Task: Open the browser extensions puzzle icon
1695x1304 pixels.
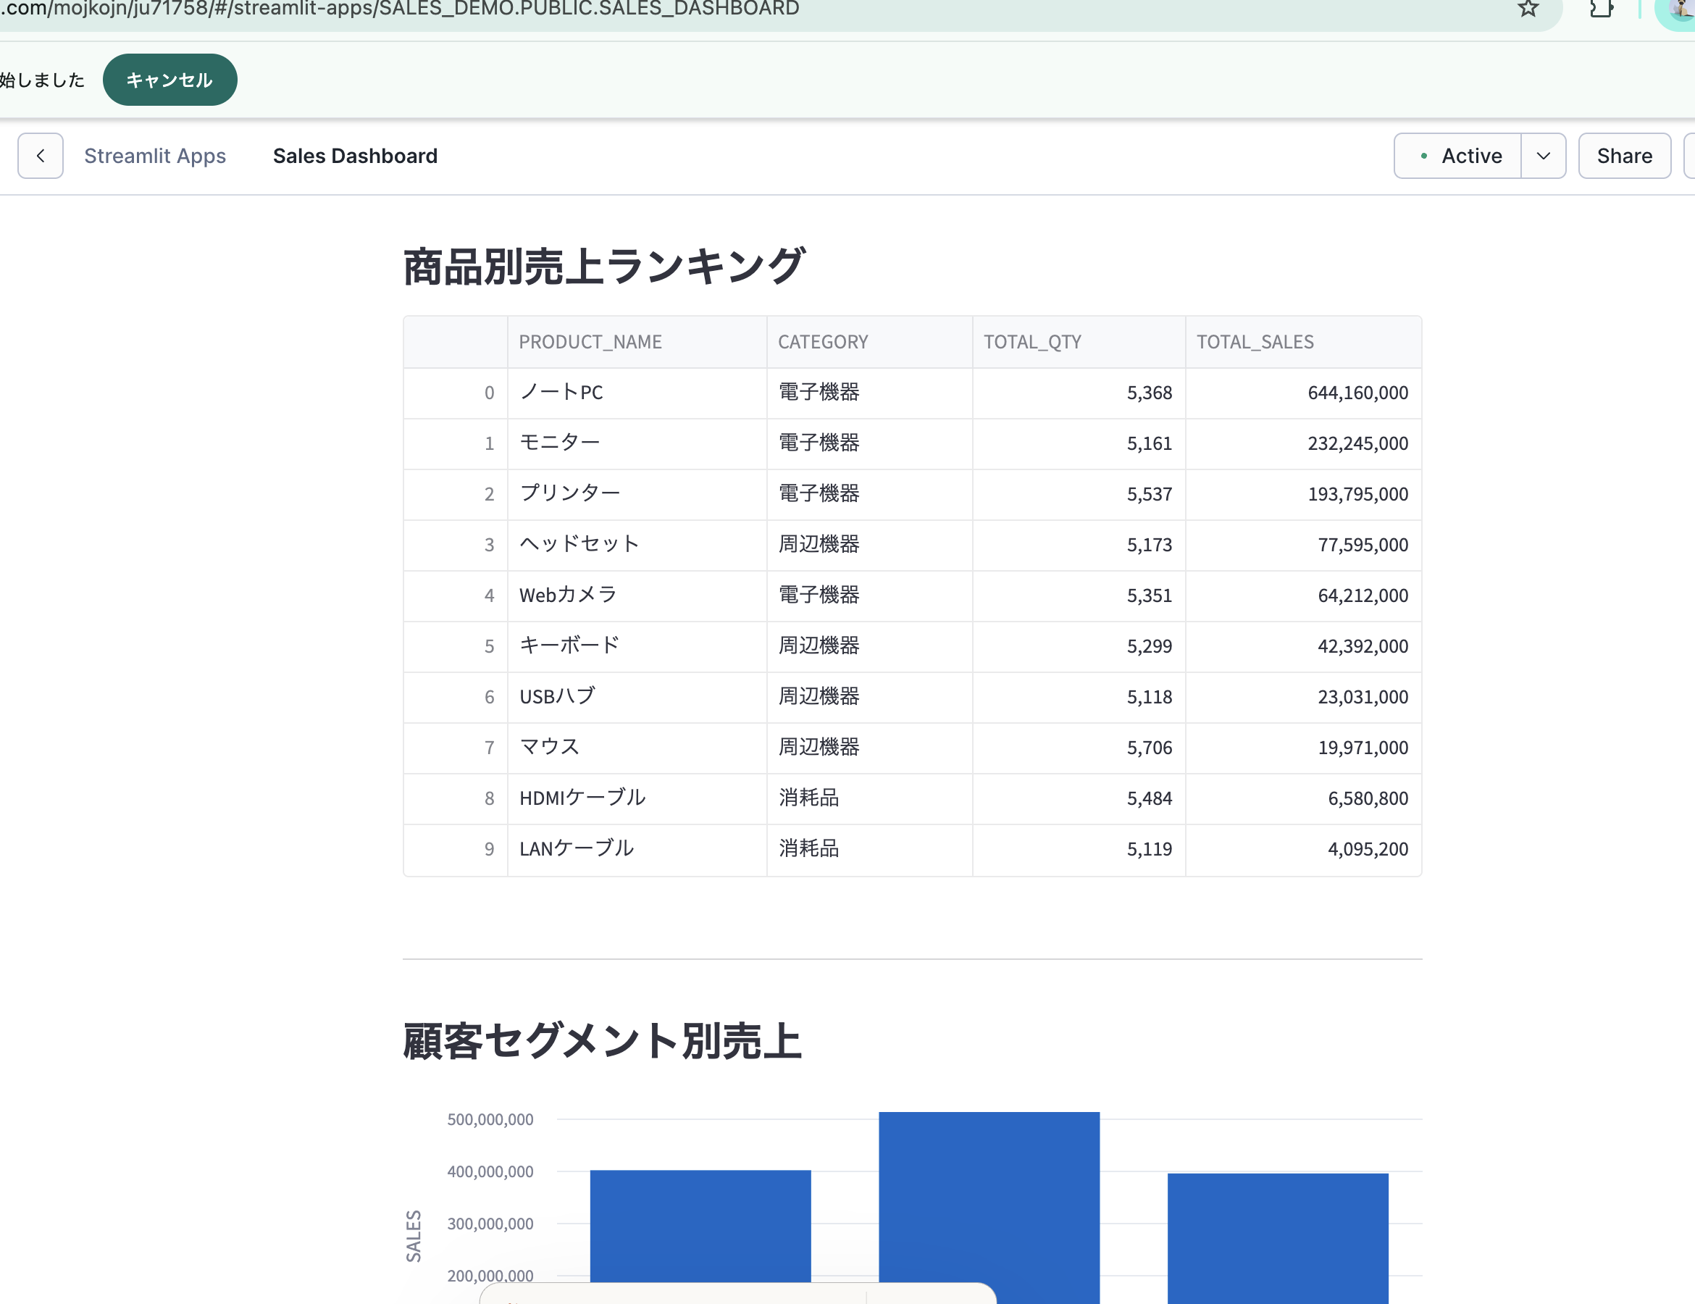Action: tap(1600, 9)
